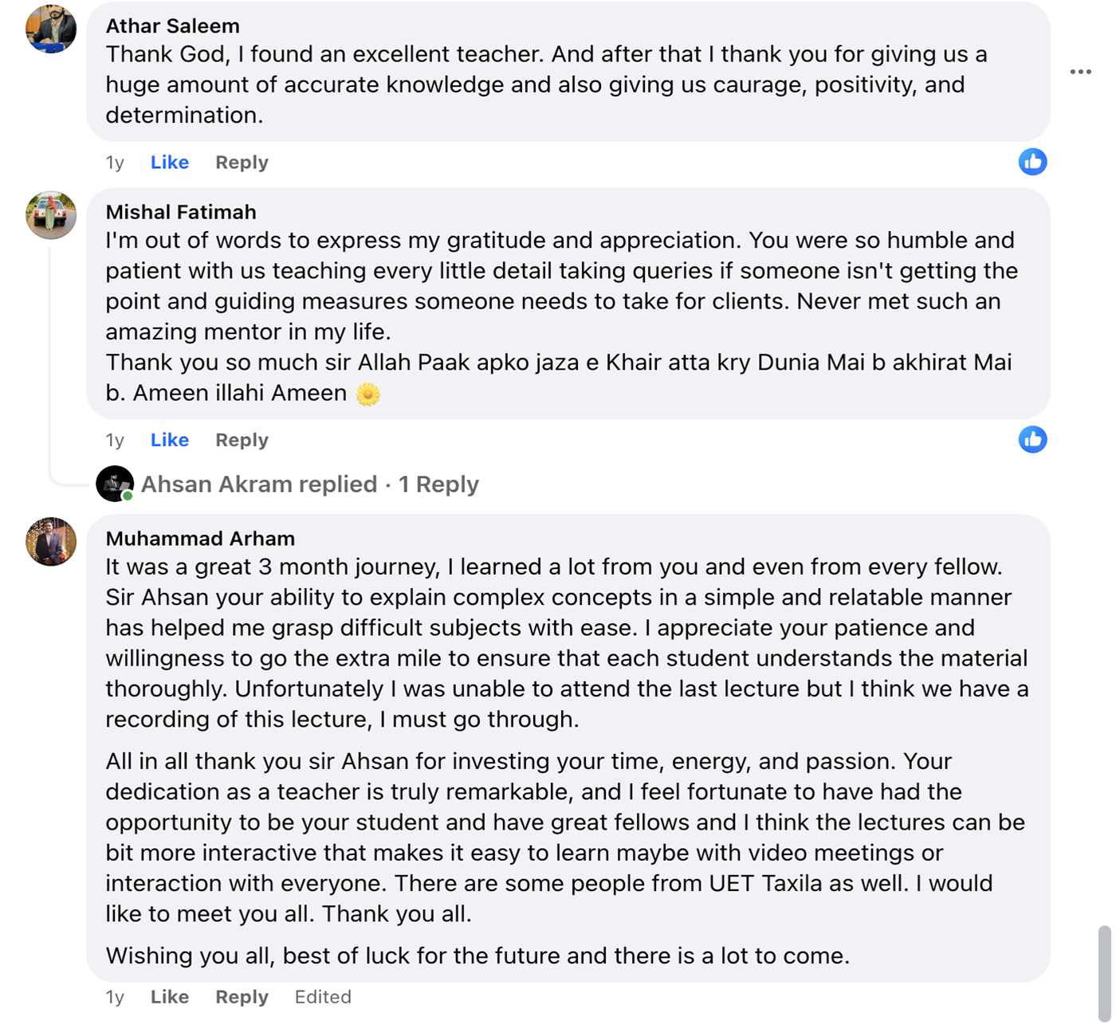Open three-dot options on Athar's comment

coord(1080,72)
